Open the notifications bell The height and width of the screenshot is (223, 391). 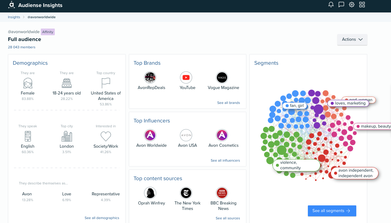point(331,5)
